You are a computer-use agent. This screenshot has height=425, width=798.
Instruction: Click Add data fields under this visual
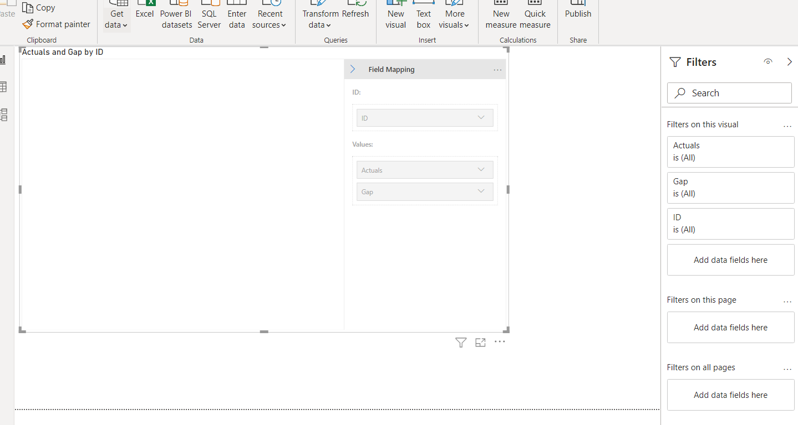coord(731,260)
